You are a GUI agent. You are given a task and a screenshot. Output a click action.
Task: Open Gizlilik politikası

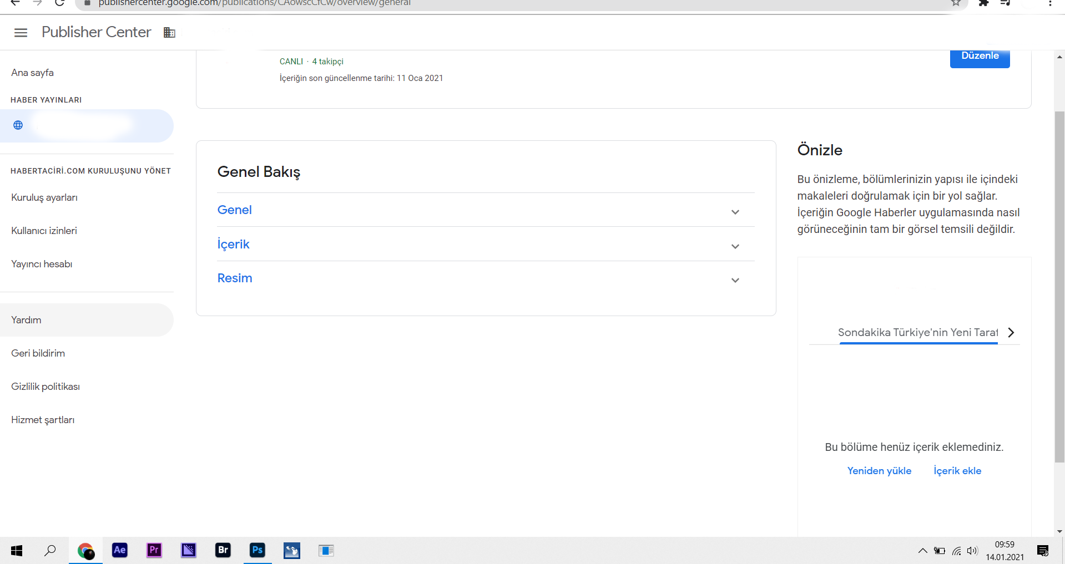point(46,387)
